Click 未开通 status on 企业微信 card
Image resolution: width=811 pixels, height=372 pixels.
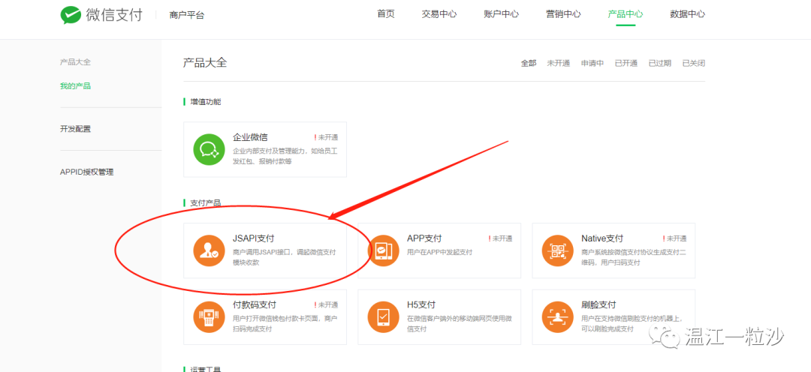click(x=326, y=137)
